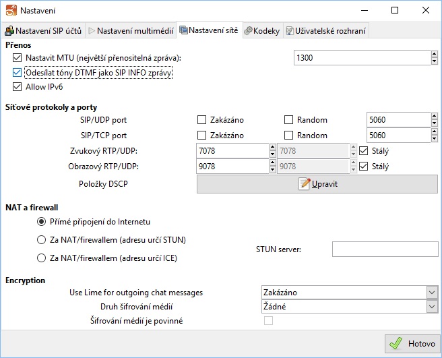442x358 pixels.
Task: Increase Obrazový RTP/UDP port 9078
Action: pyautogui.click(x=272, y=162)
